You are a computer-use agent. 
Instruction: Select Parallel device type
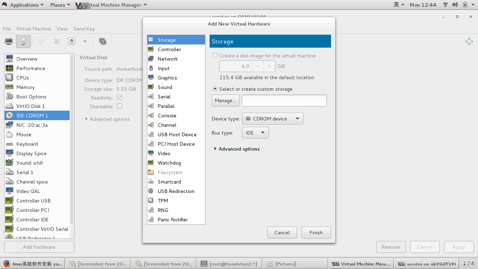(176, 106)
